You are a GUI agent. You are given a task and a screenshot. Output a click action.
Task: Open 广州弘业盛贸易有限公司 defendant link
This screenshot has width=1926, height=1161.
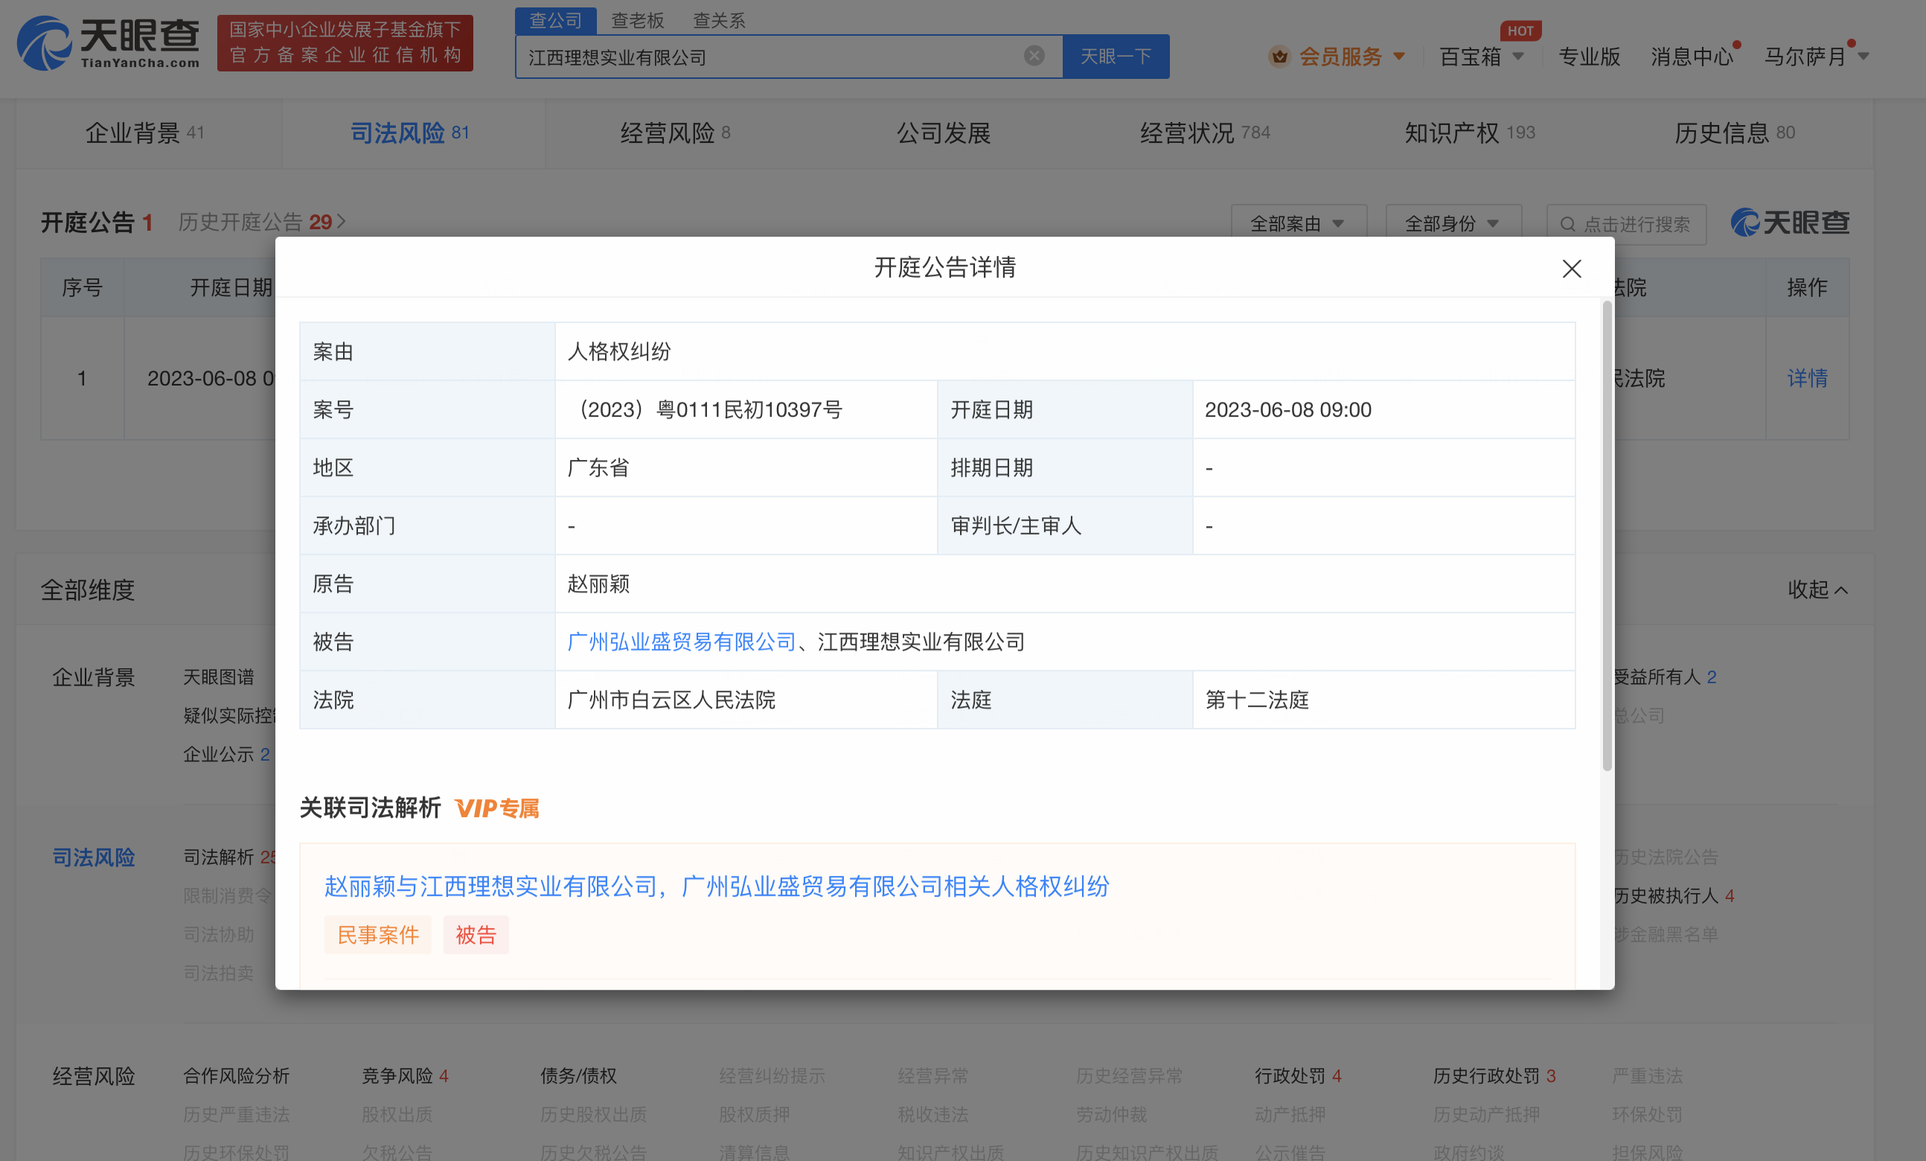681,642
